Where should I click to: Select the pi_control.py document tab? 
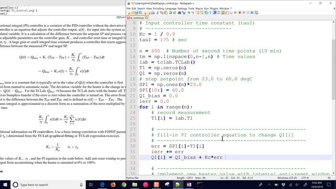click(137, 18)
